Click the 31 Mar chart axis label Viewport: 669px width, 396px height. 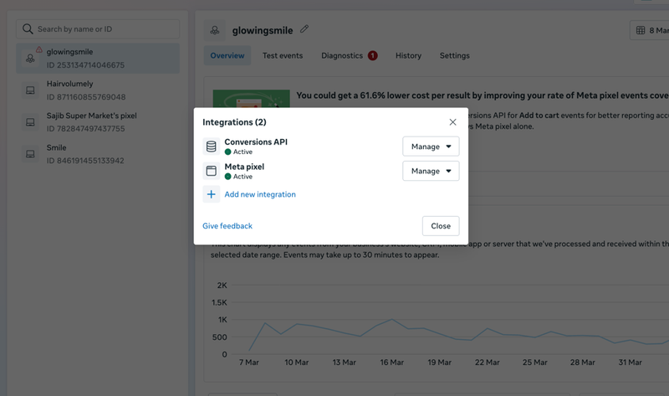[x=631, y=363]
